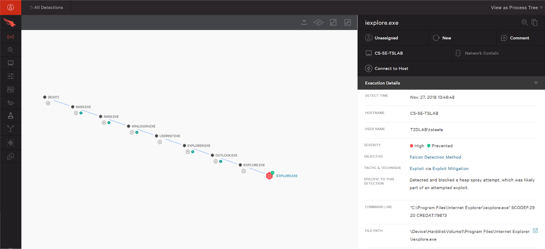The width and height of the screenshot is (545, 249).
Task: Select the red IEXPLORE.EXE detection node
Action: tap(269, 176)
